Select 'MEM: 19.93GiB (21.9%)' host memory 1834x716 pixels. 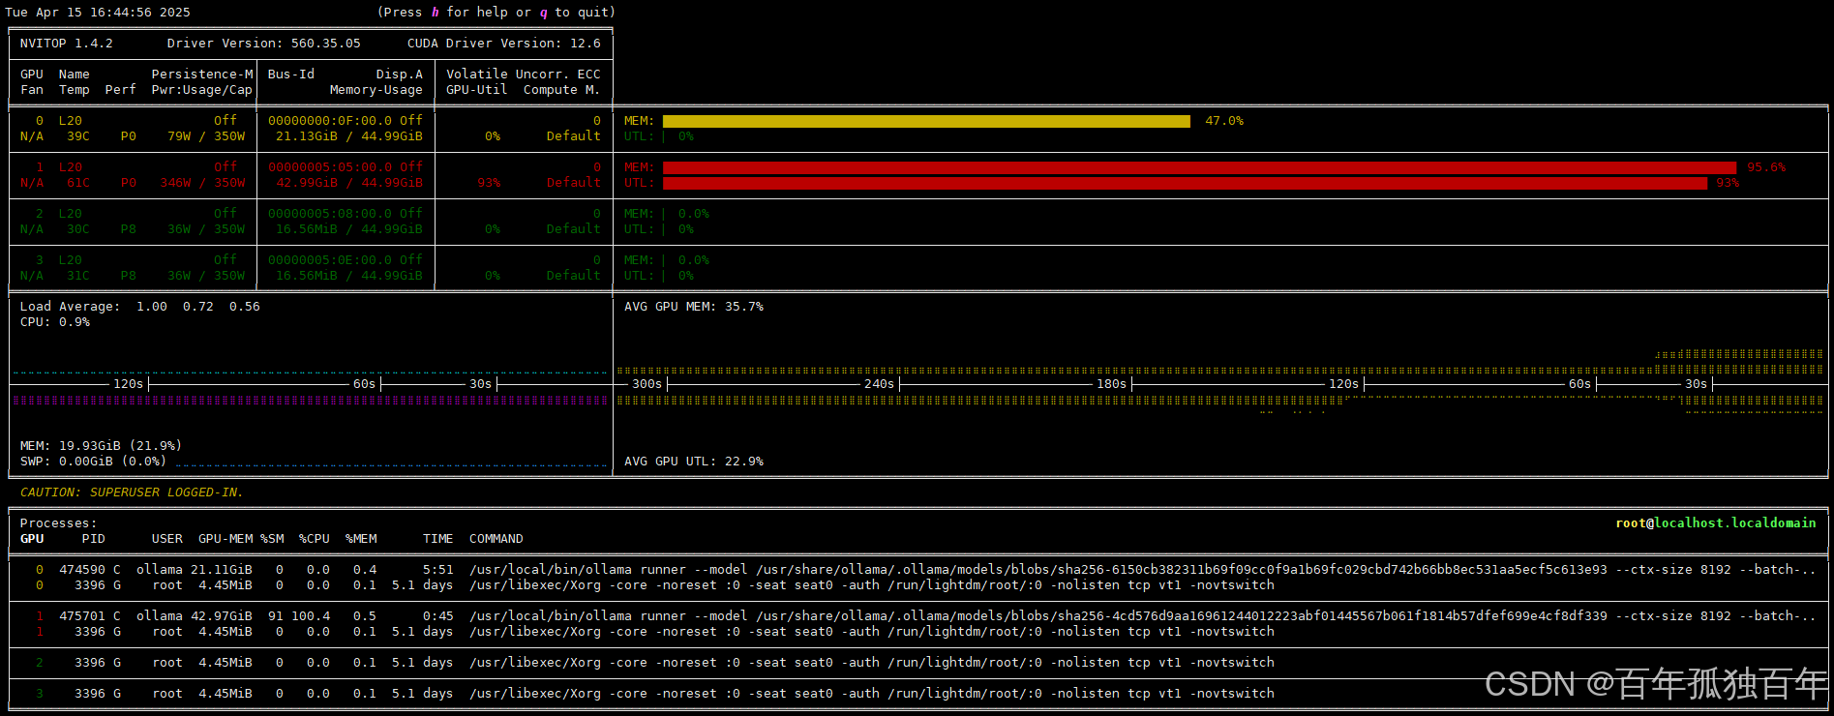pyautogui.click(x=102, y=446)
